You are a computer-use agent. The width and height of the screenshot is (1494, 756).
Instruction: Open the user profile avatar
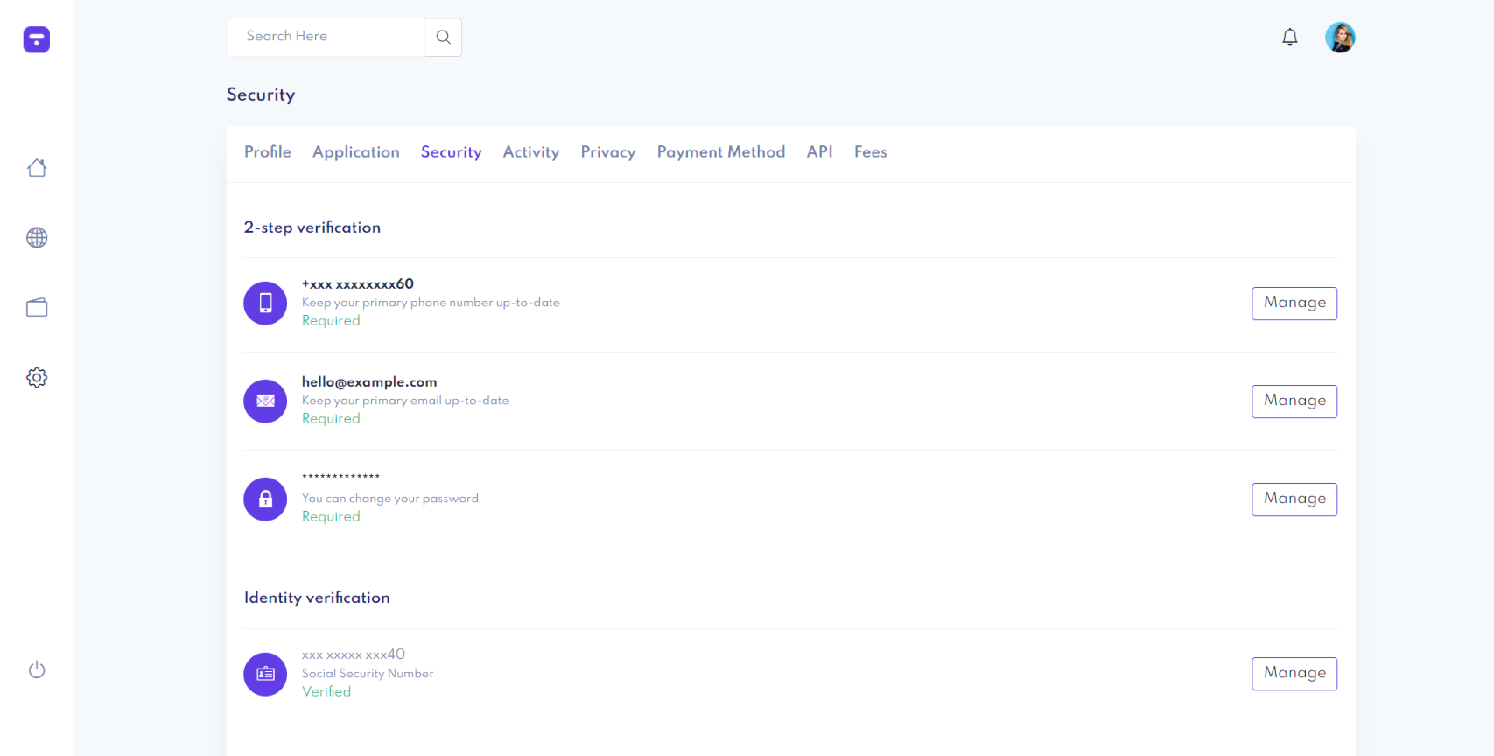[1339, 38]
